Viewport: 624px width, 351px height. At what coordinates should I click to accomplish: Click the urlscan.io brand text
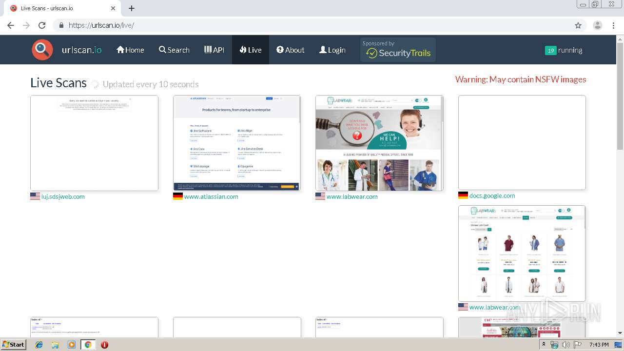click(x=82, y=50)
